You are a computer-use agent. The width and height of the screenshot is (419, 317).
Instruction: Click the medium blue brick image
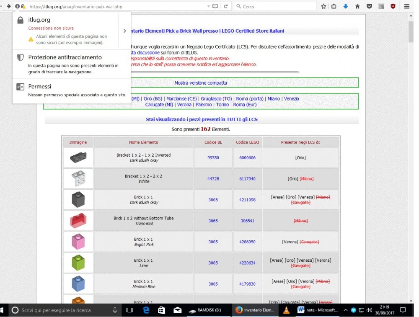click(x=78, y=283)
